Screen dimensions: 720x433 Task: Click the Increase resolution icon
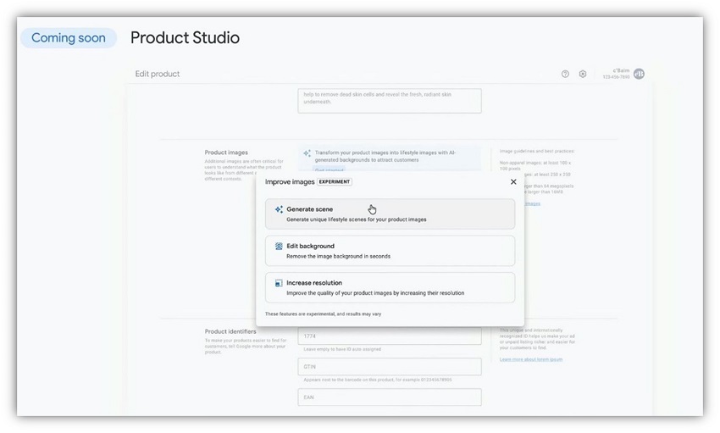279,283
